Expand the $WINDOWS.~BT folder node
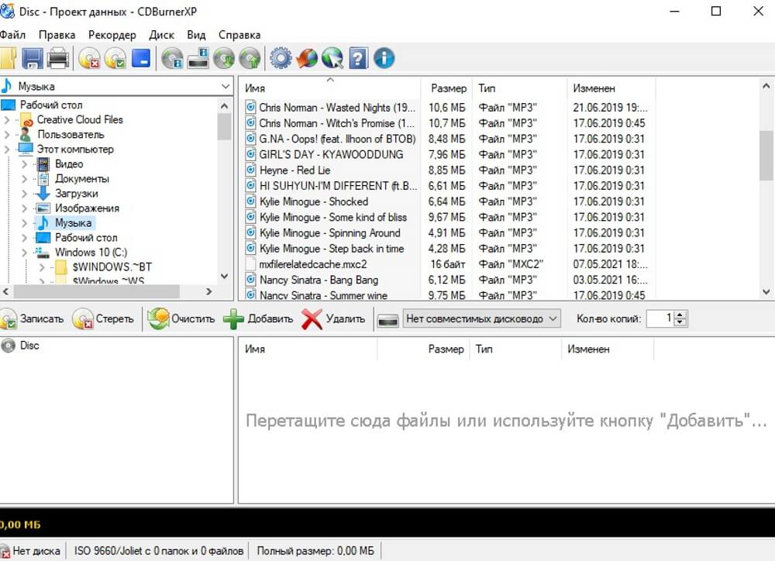The image size is (775, 561). [42, 267]
